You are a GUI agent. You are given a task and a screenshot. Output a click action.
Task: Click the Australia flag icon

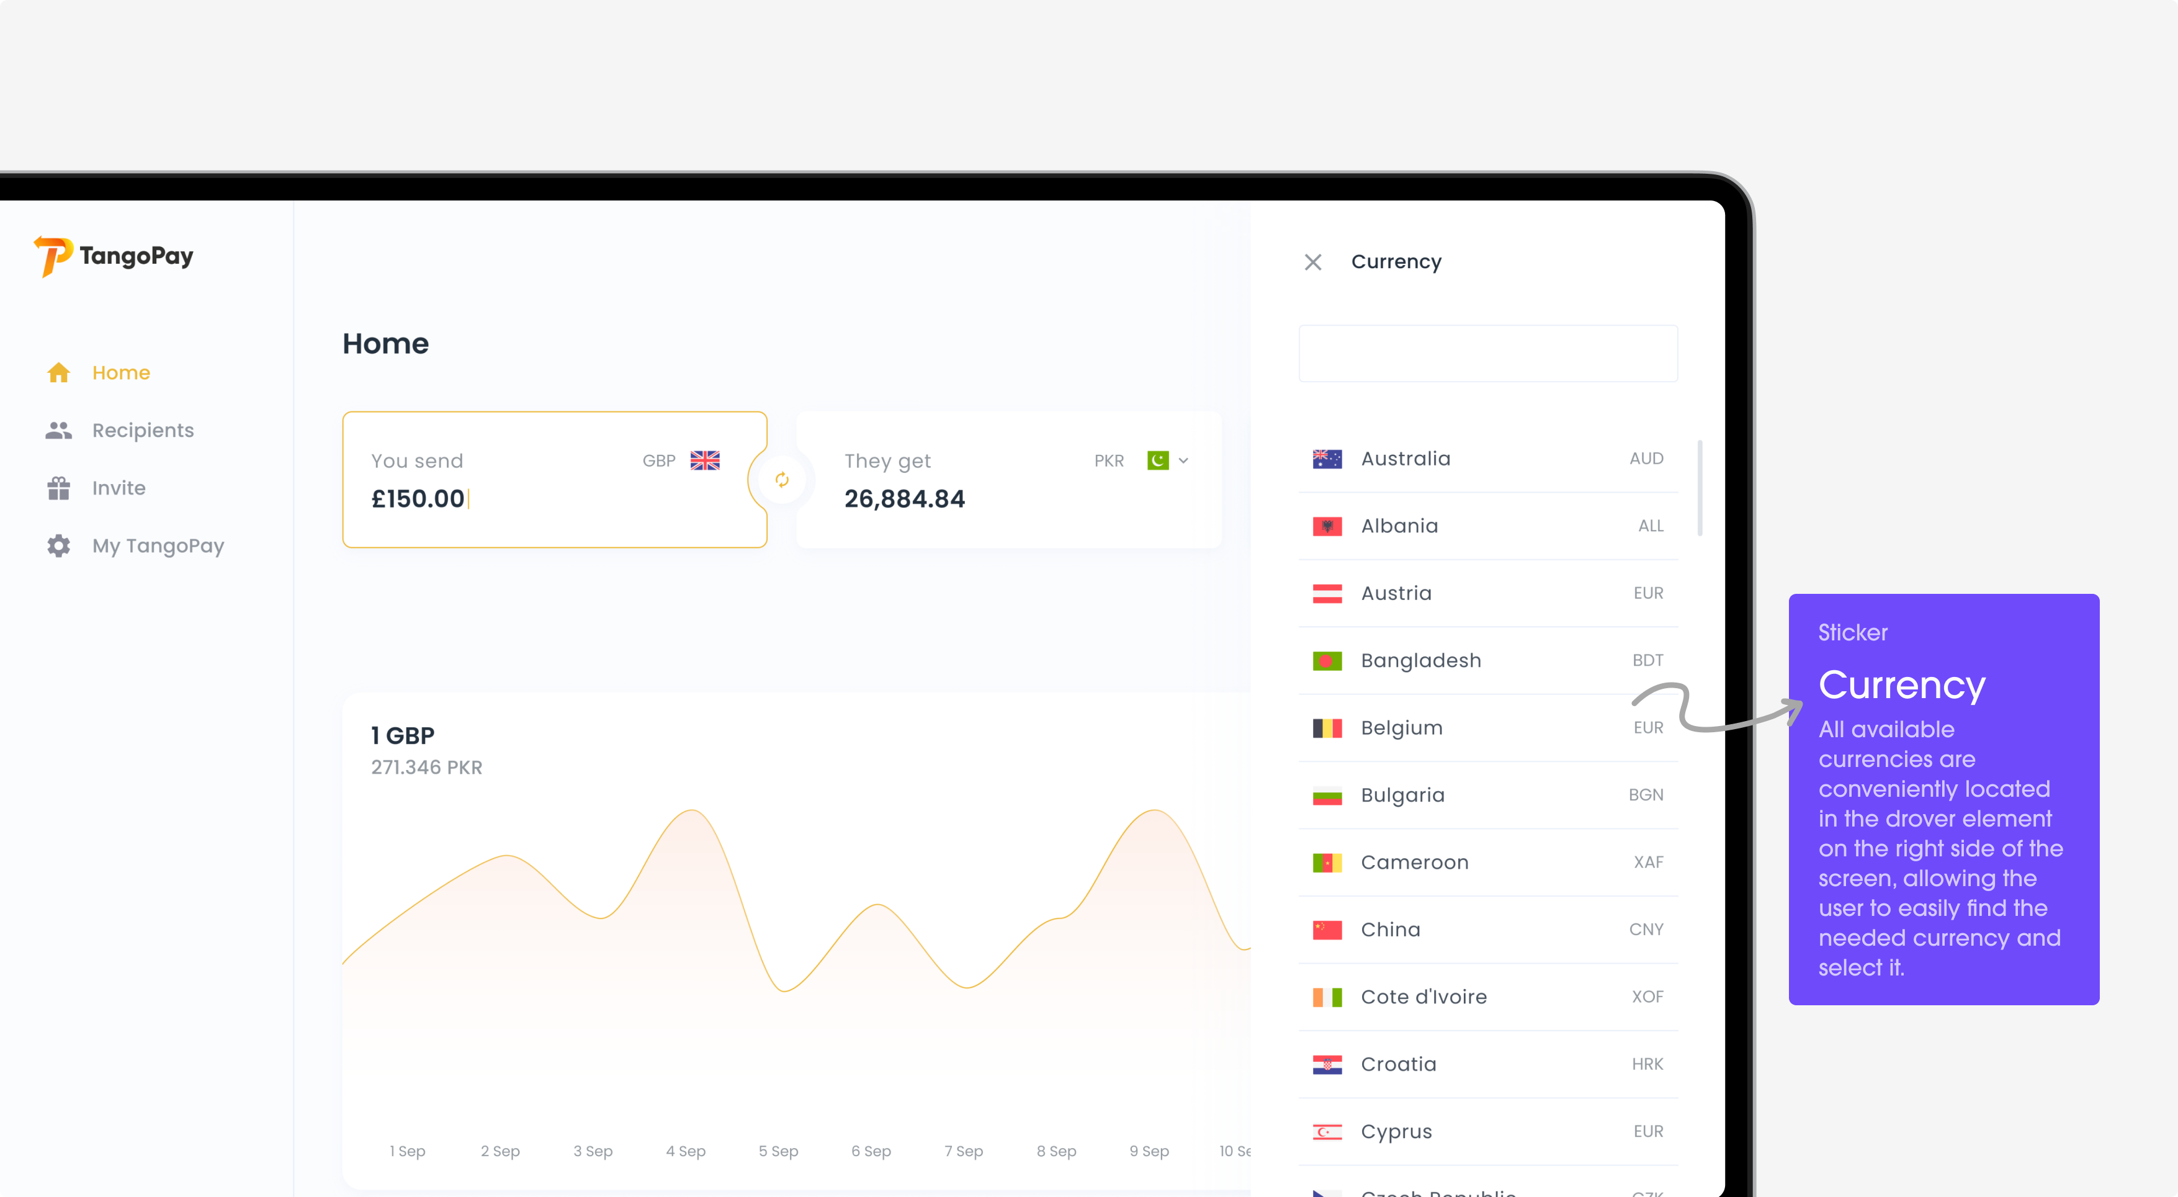click(x=1327, y=458)
